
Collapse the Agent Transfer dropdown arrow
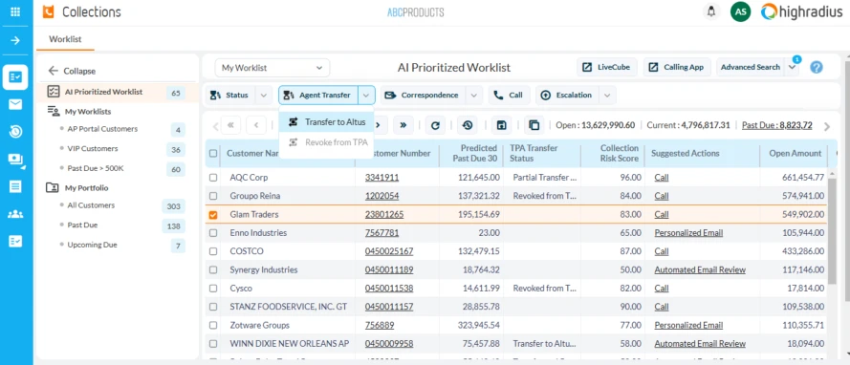(x=366, y=96)
